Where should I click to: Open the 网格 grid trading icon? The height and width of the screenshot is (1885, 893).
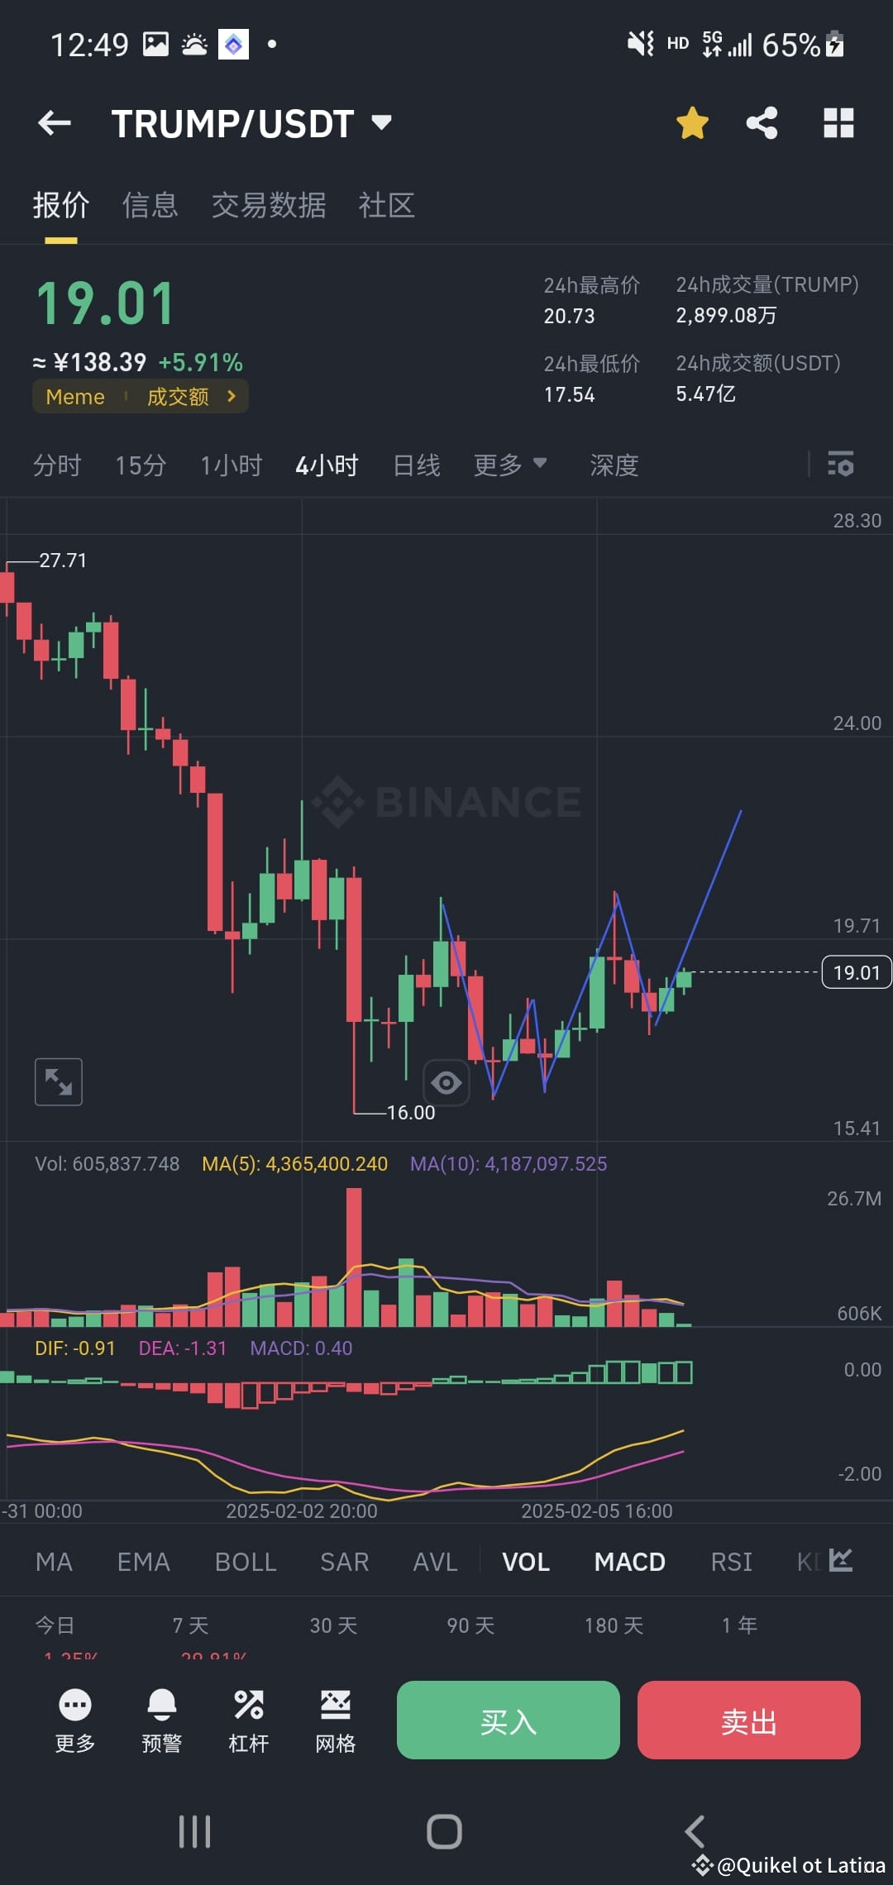[x=335, y=1720]
